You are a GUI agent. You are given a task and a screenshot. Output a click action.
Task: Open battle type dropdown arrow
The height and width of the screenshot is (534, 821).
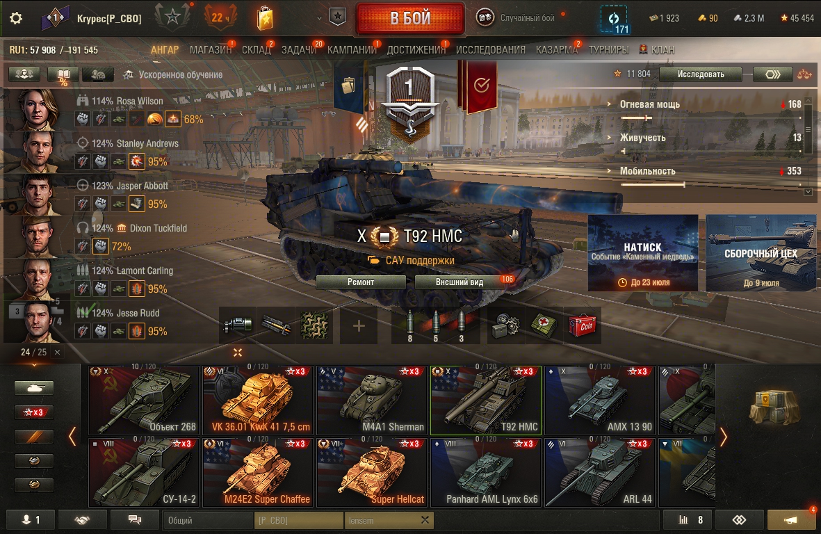[x=319, y=18]
